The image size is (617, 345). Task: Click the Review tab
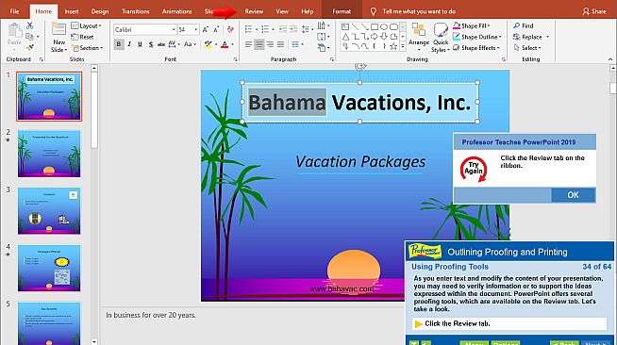tap(254, 11)
